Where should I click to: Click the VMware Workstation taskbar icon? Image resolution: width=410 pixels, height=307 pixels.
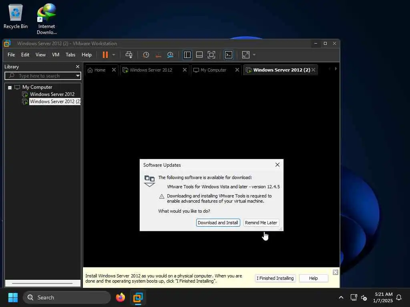[138, 297]
